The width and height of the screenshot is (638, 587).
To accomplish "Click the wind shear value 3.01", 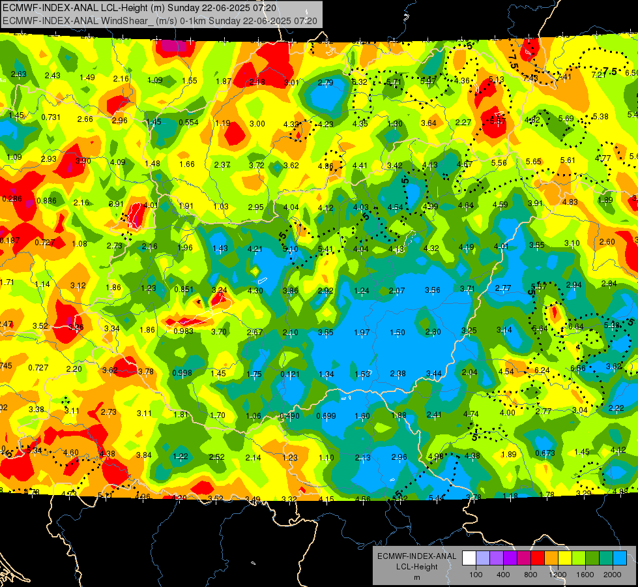I will (x=292, y=83).
